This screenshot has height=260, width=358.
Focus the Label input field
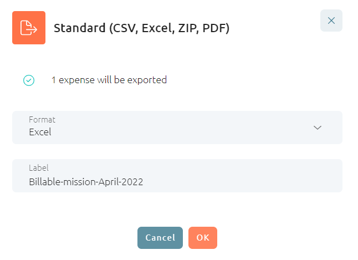(x=177, y=176)
